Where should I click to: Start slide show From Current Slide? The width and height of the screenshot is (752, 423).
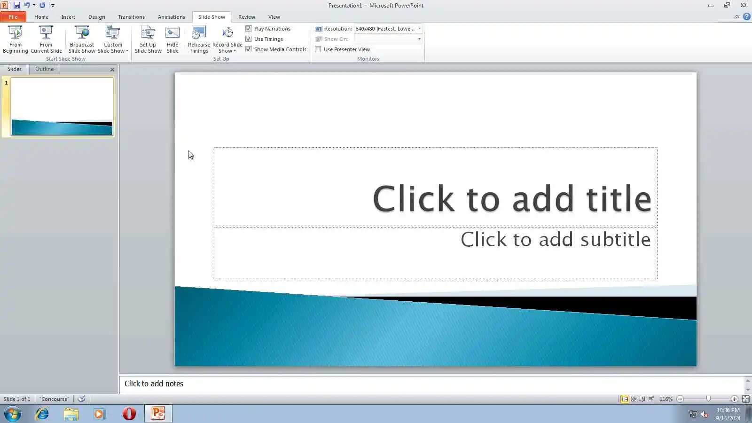[x=46, y=39]
